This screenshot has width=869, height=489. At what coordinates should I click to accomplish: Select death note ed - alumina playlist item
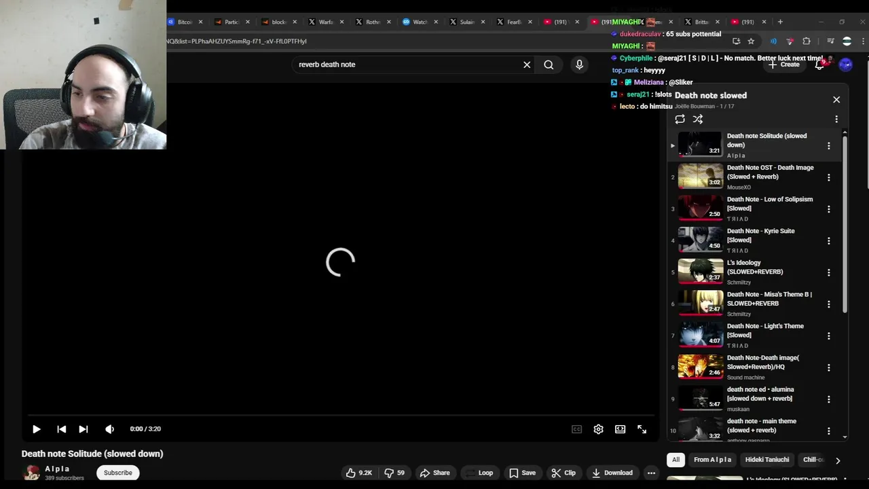[x=754, y=399]
